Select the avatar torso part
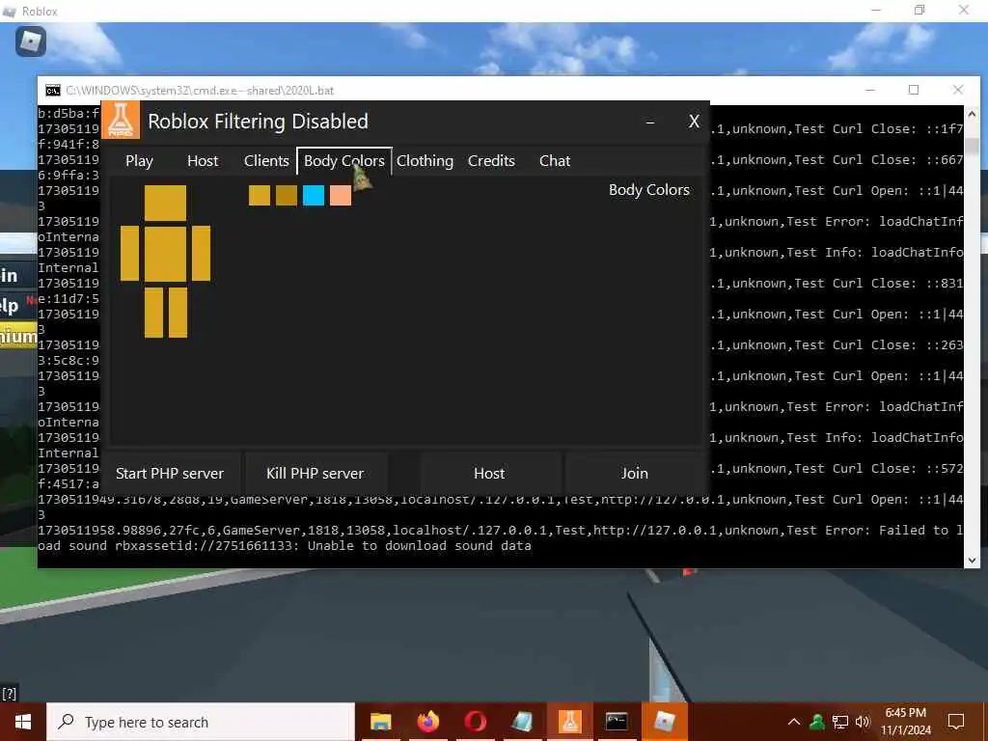The width and height of the screenshot is (988, 741). click(x=165, y=254)
